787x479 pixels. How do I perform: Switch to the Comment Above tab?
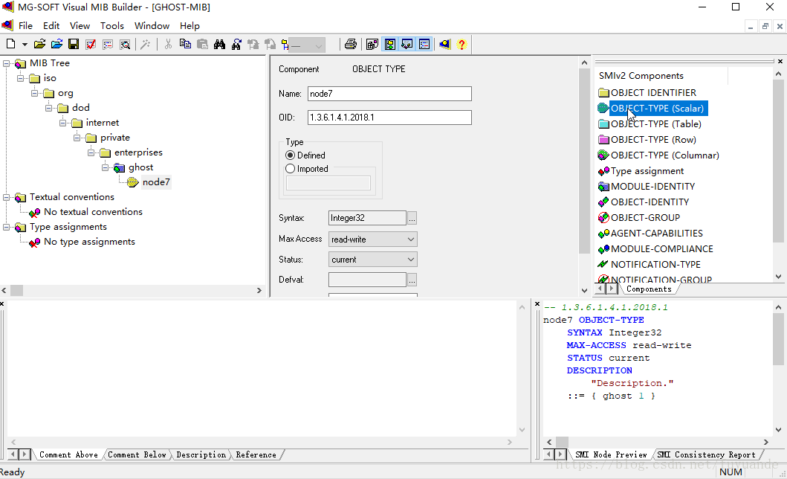coord(69,455)
